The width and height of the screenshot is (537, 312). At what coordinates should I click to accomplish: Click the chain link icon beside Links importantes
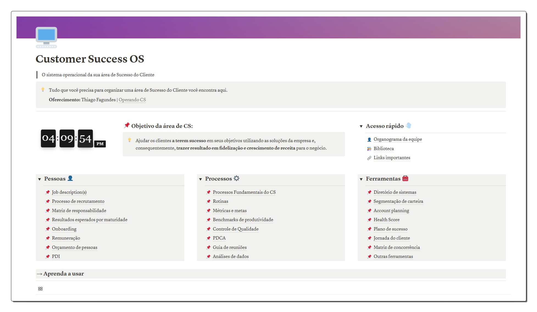point(369,158)
